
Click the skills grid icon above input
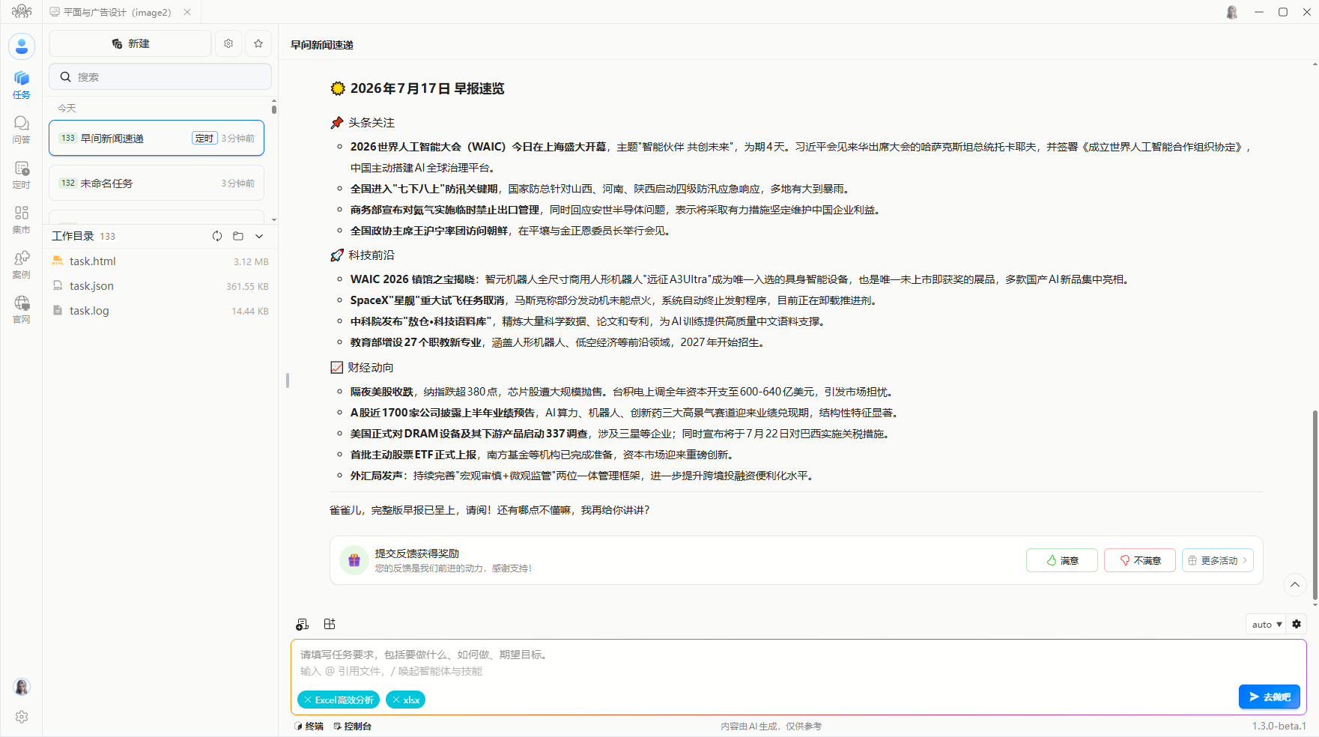point(330,624)
